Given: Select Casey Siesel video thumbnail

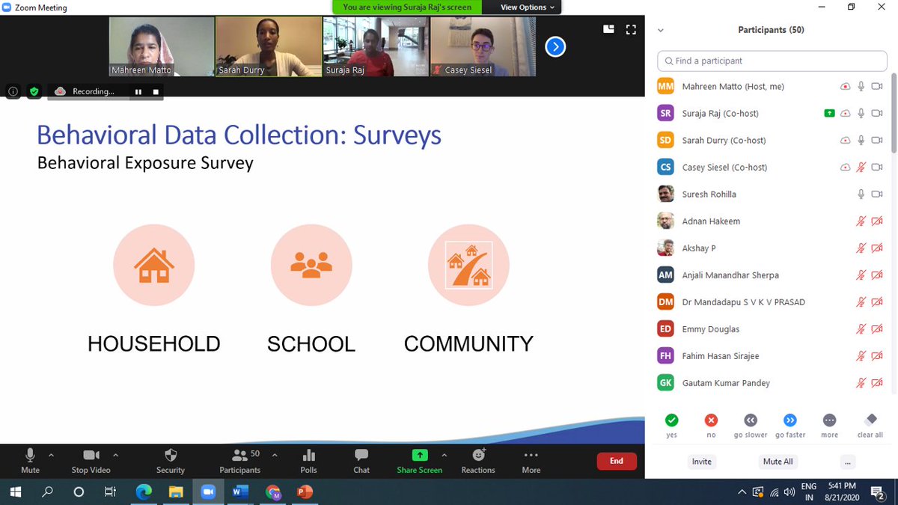Looking at the screenshot, I should point(483,46).
